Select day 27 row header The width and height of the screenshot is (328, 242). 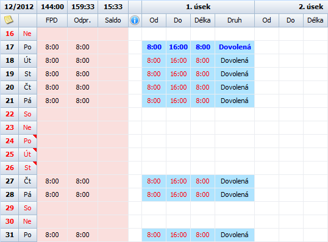coord(10,181)
